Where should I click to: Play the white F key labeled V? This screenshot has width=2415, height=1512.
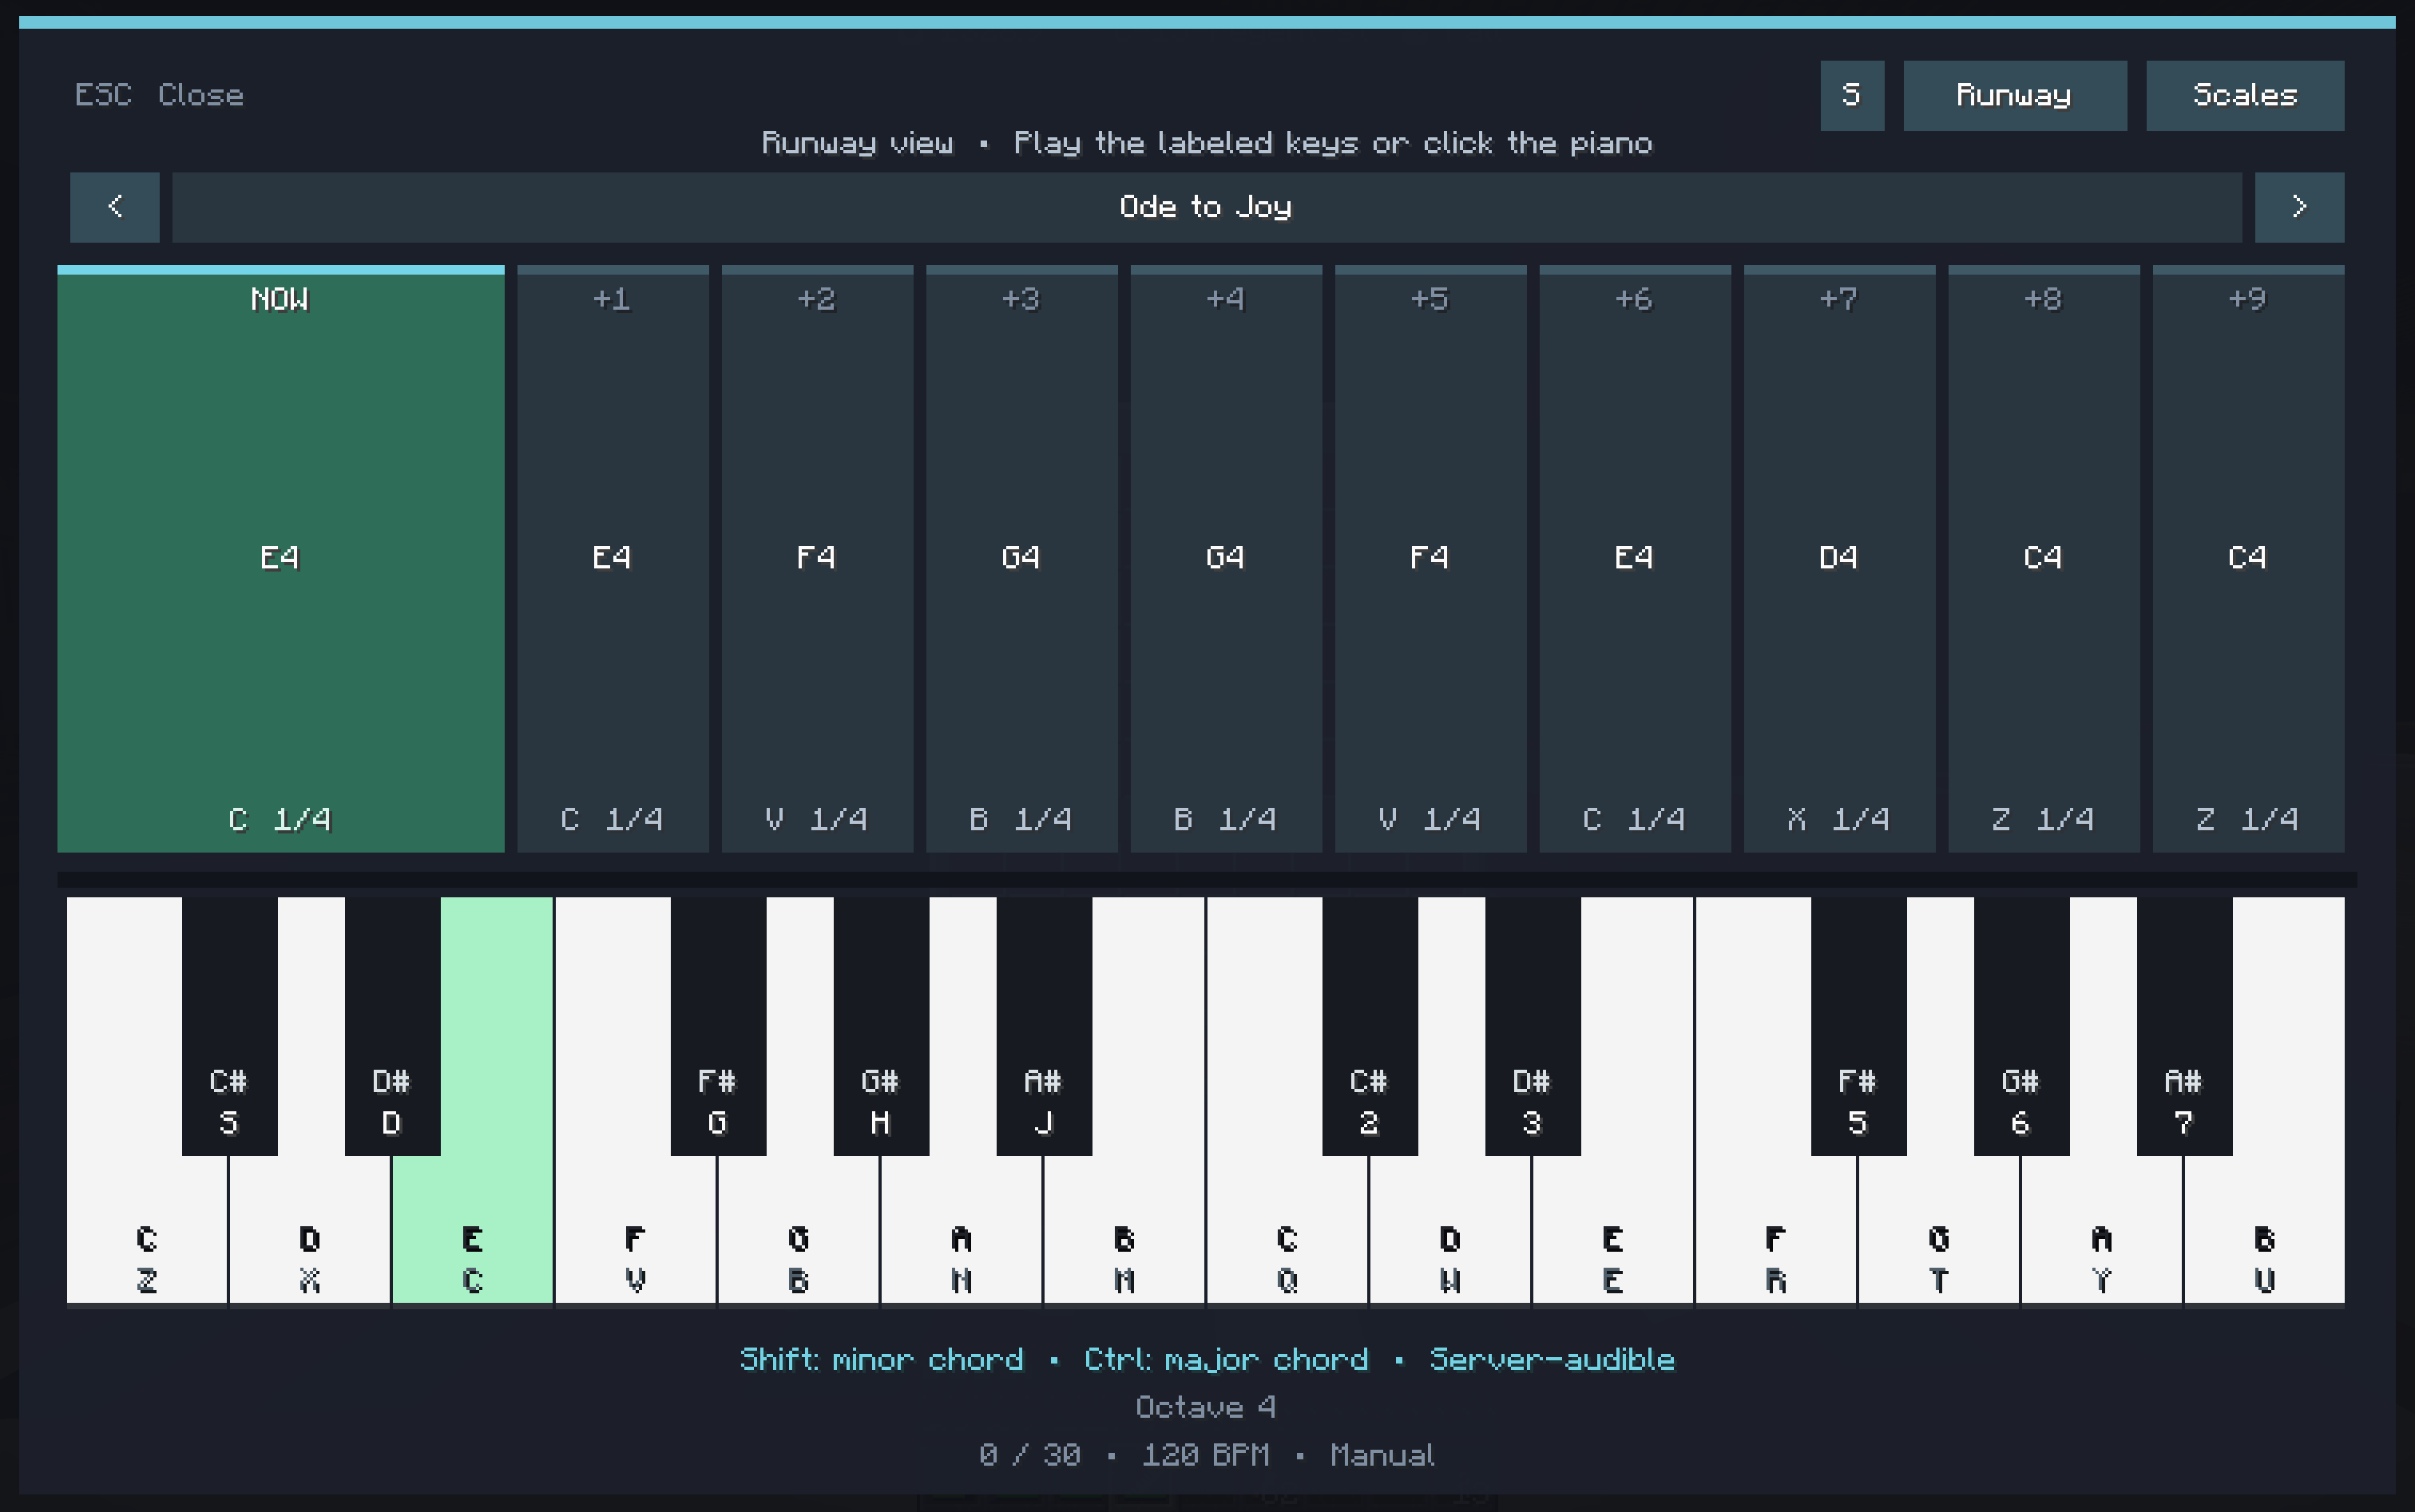coord(636,1230)
